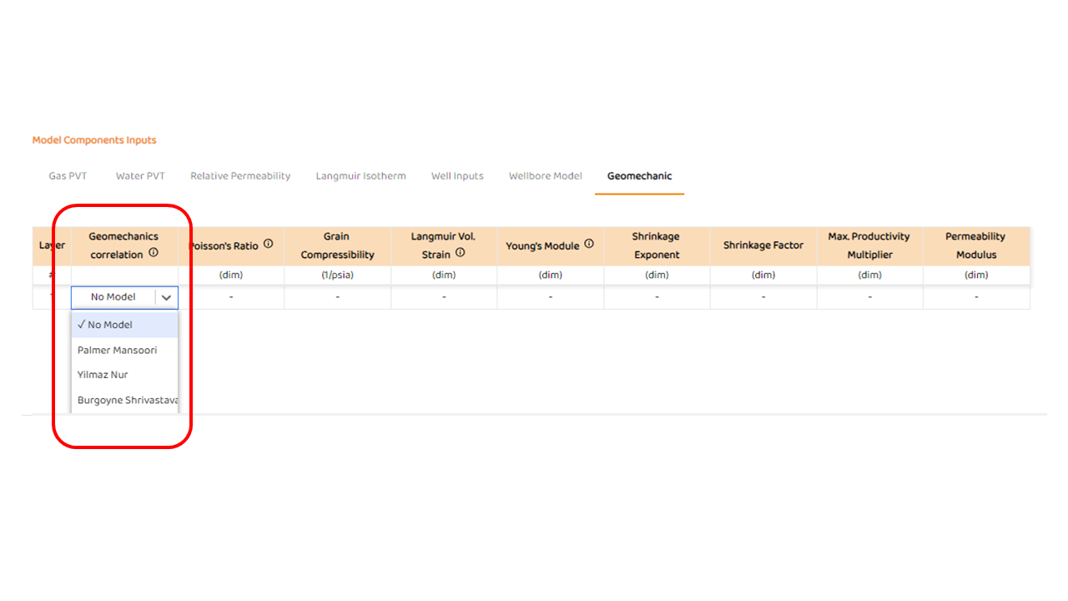Switch to the Well Inputs tab
1068x601 pixels.
click(457, 176)
